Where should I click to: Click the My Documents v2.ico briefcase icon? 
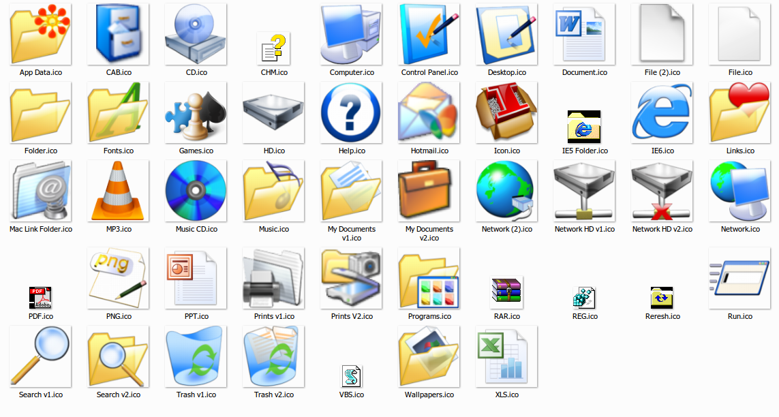point(429,191)
